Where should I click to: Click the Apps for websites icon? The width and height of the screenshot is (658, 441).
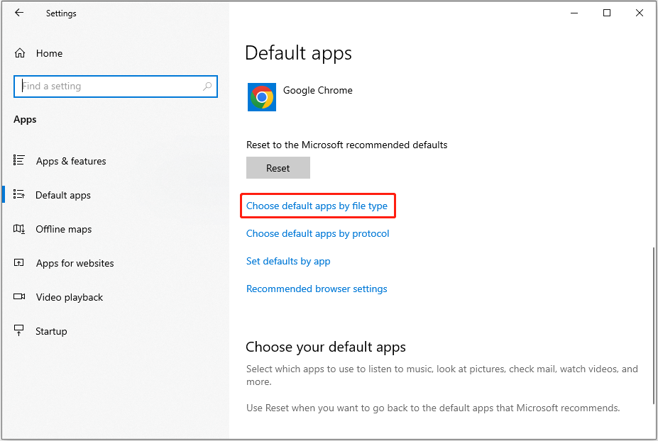pos(19,263)
